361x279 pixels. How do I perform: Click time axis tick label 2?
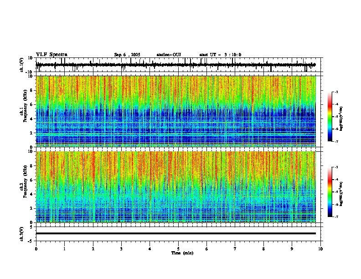pyautogui.click(x=93, y=249)
